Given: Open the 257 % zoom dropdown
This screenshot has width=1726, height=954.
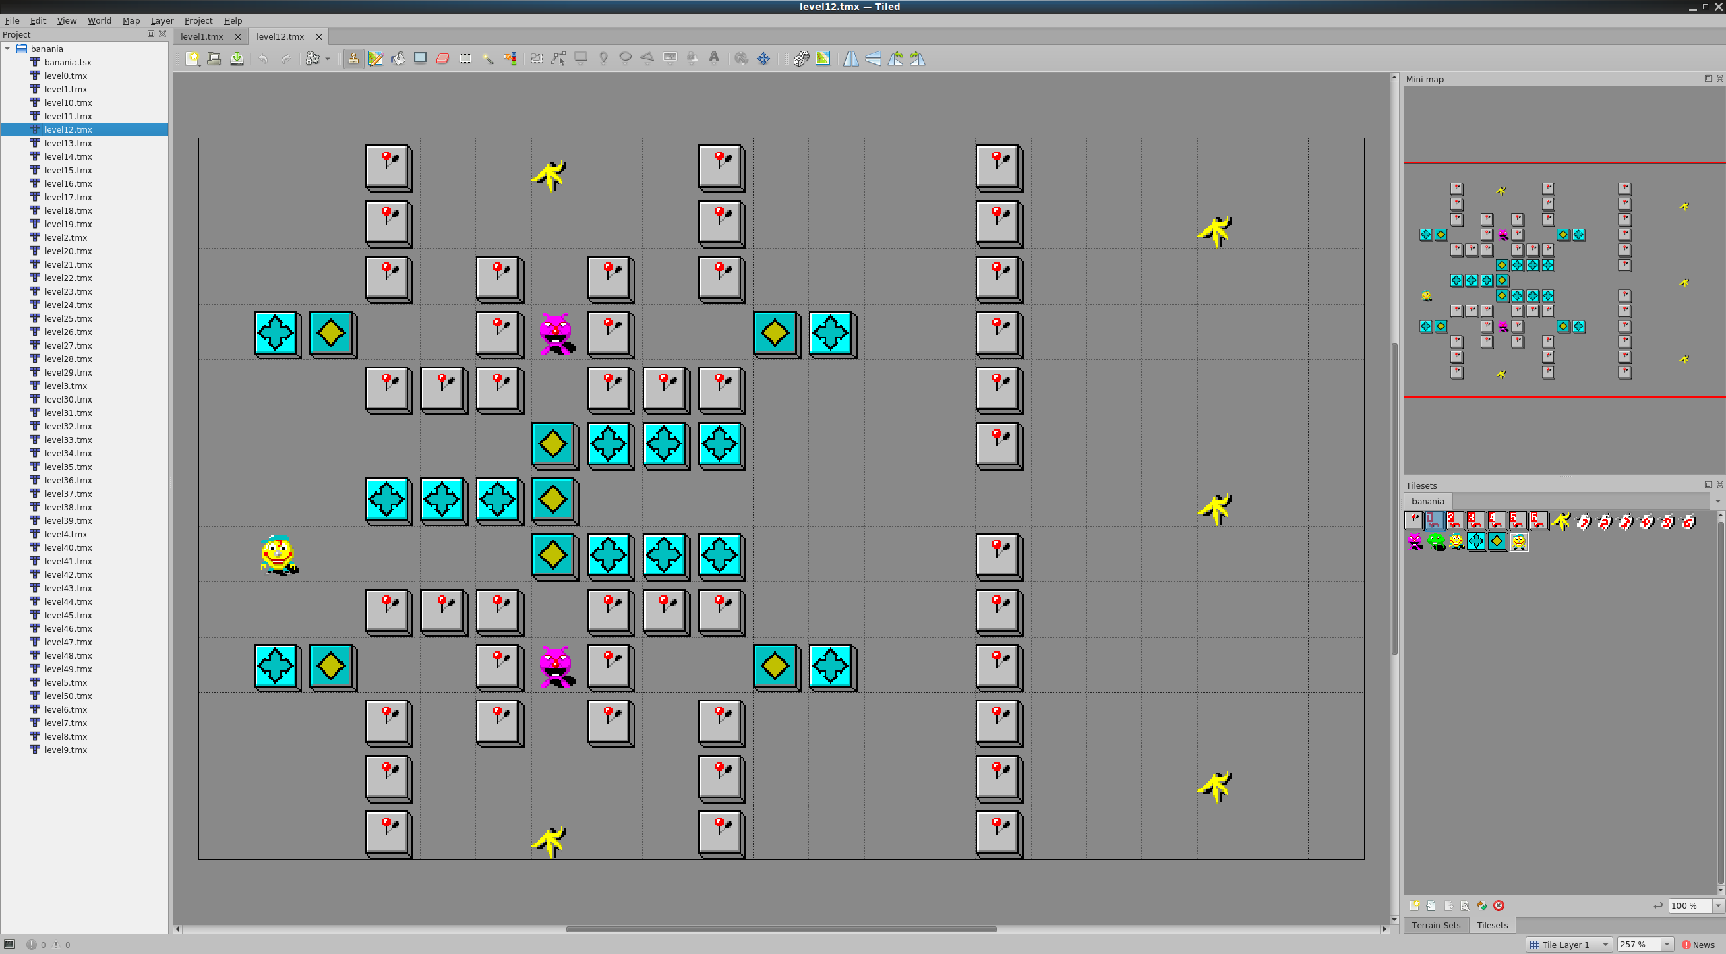Looking at the screenshot, I should pos(1667,944).
